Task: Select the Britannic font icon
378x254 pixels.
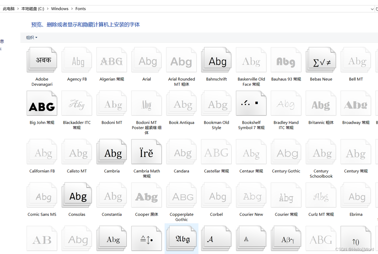Action: [321, 103]
